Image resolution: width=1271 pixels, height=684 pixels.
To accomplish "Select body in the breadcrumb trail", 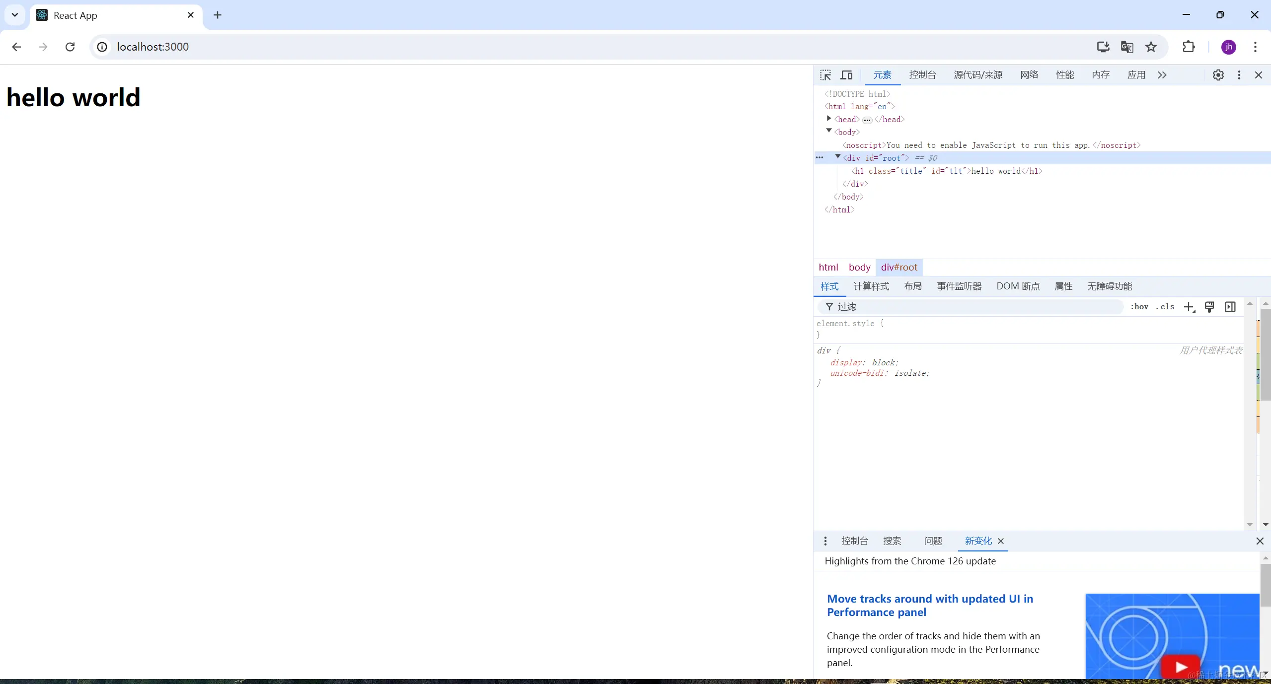I will [x=859, y=268].
